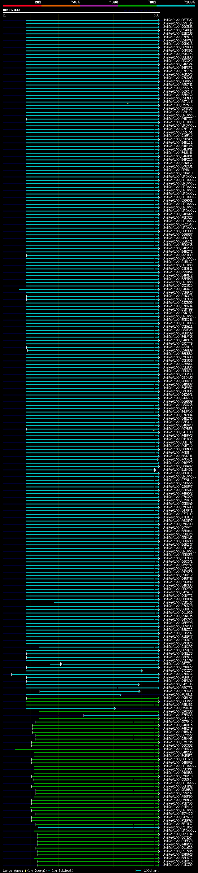The image size is (198, 873).
Task: Click the query end position 568
Action: tap(156, 15)
